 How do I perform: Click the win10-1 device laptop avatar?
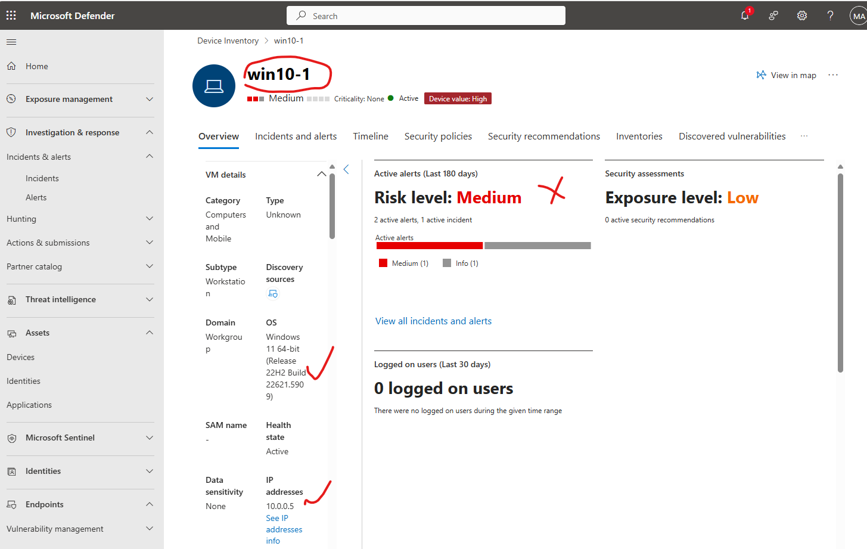[214, 86]
